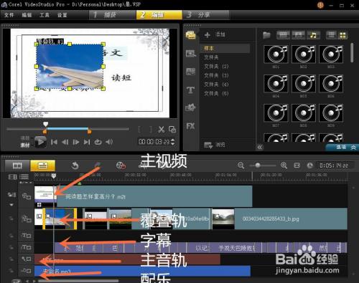Zoom in the timeline

click(x=284, y=166)
